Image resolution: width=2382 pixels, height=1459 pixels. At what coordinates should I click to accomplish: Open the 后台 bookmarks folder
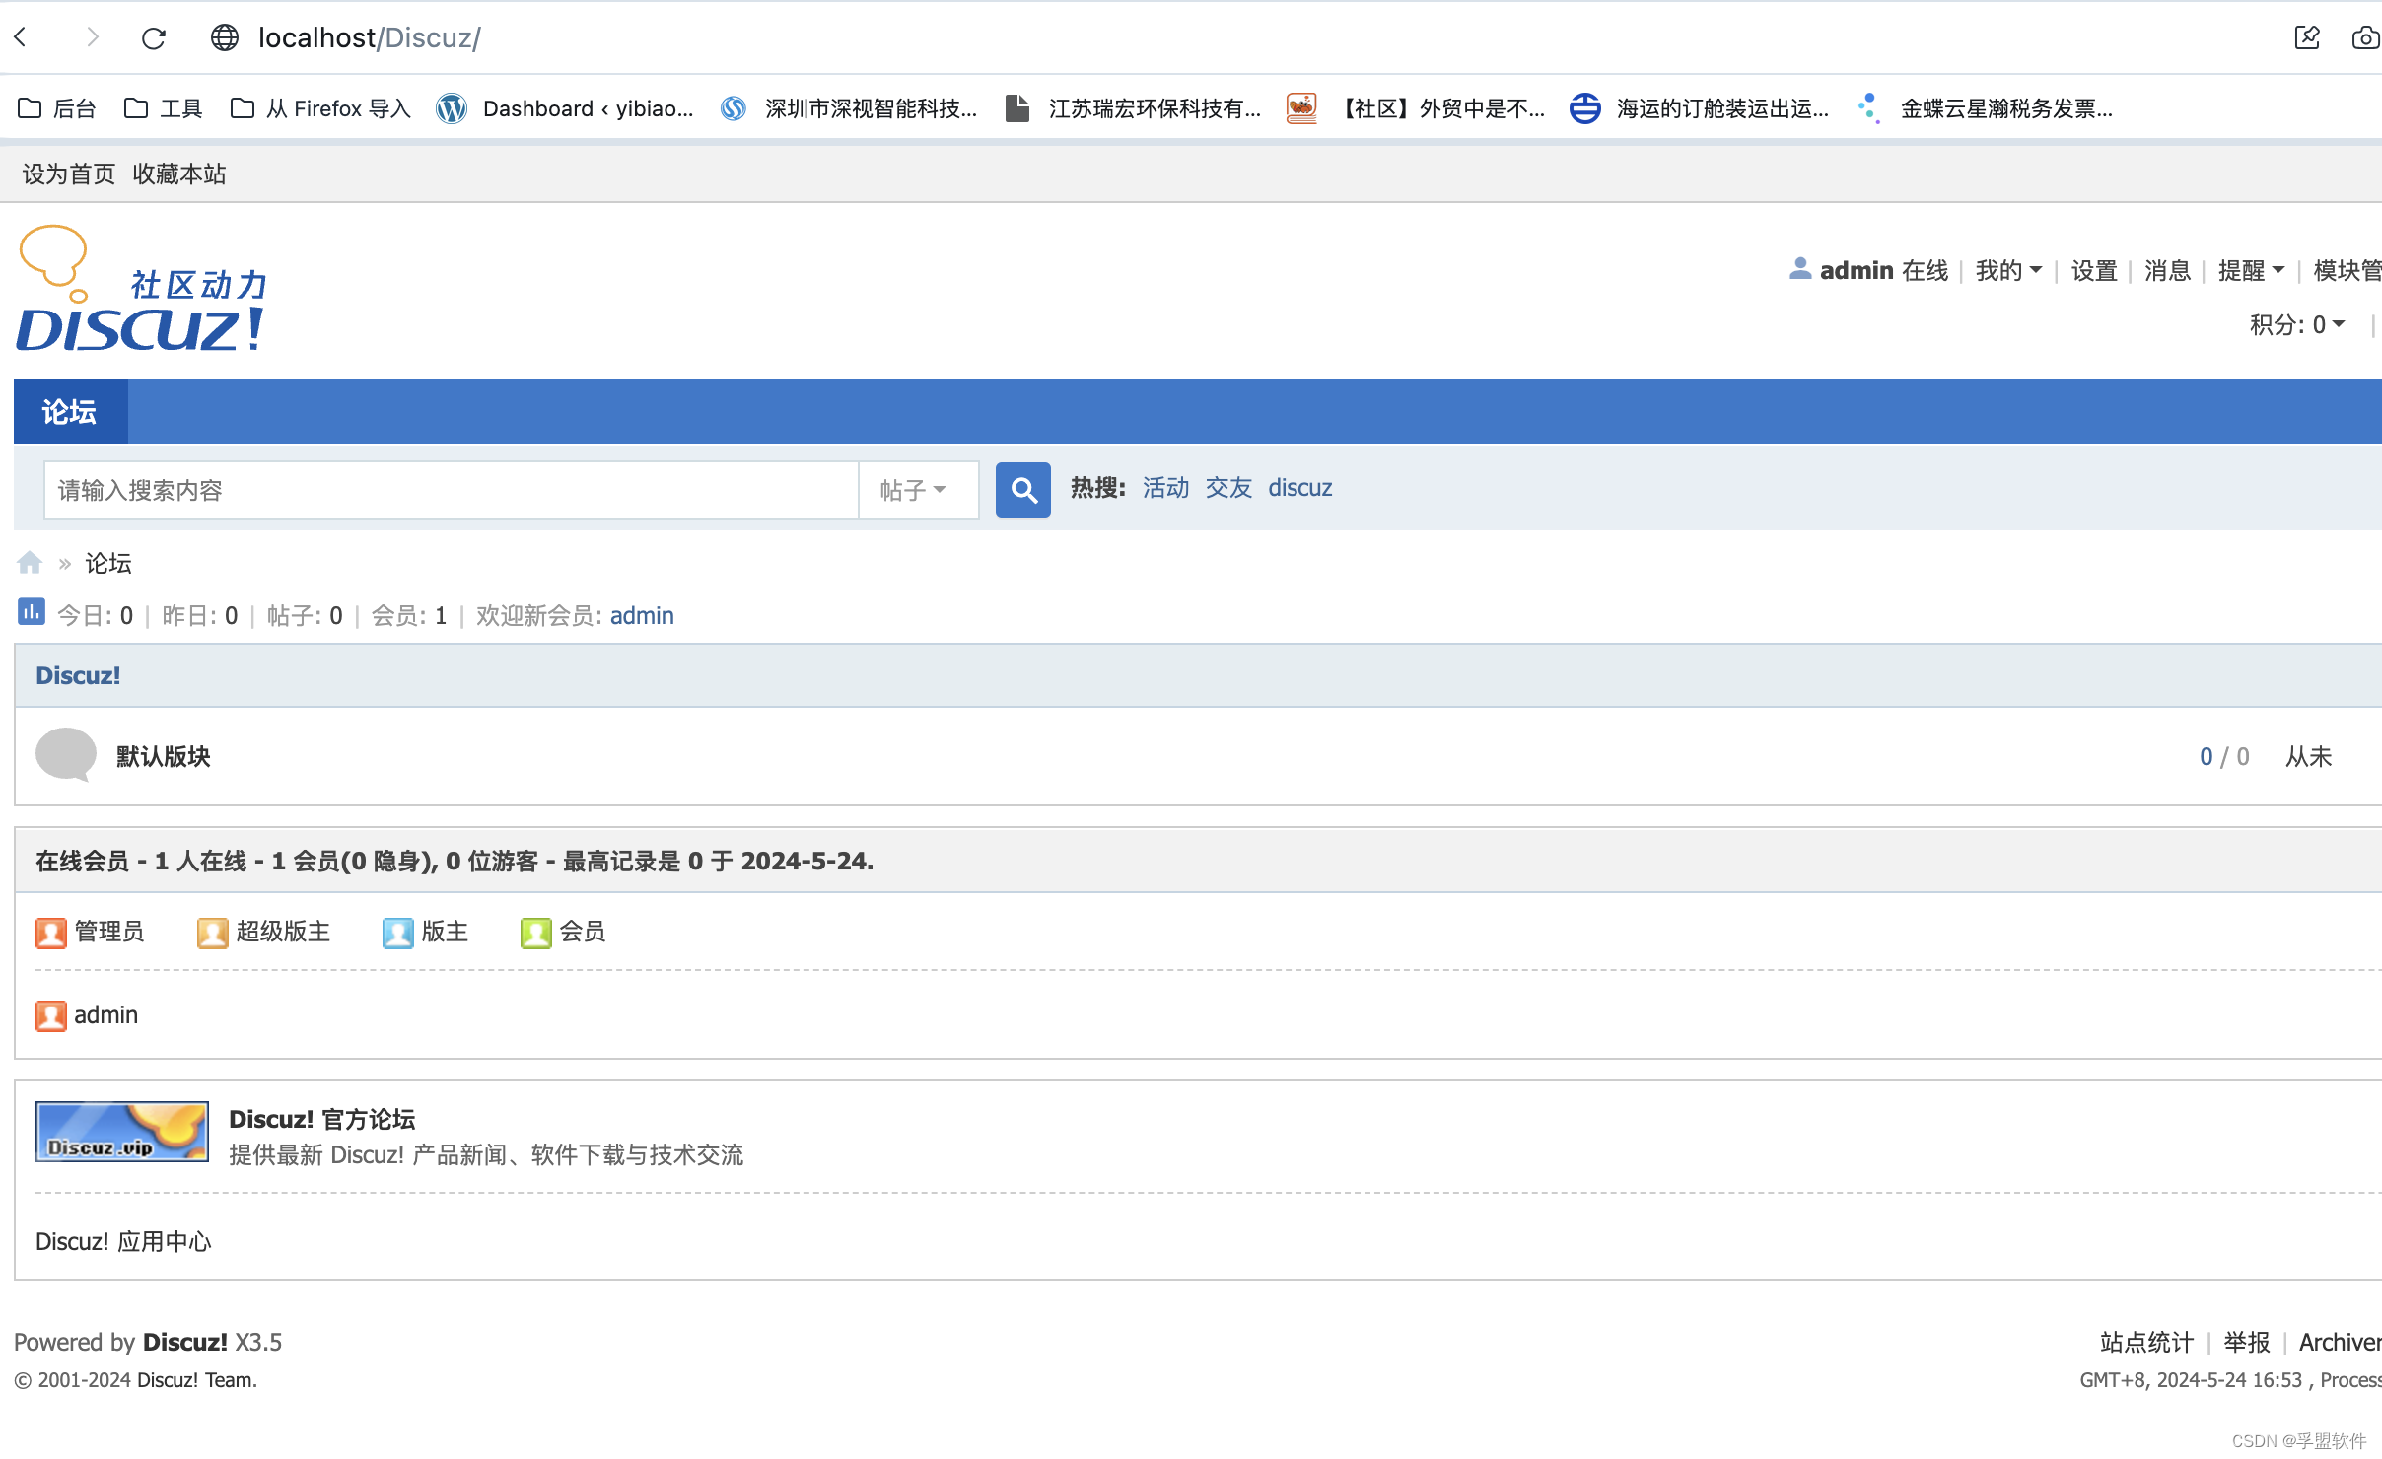(57, 108)
